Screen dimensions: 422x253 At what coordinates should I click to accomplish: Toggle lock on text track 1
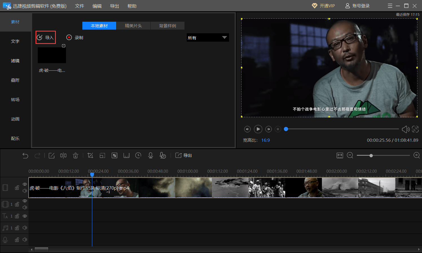click(17, 216)
